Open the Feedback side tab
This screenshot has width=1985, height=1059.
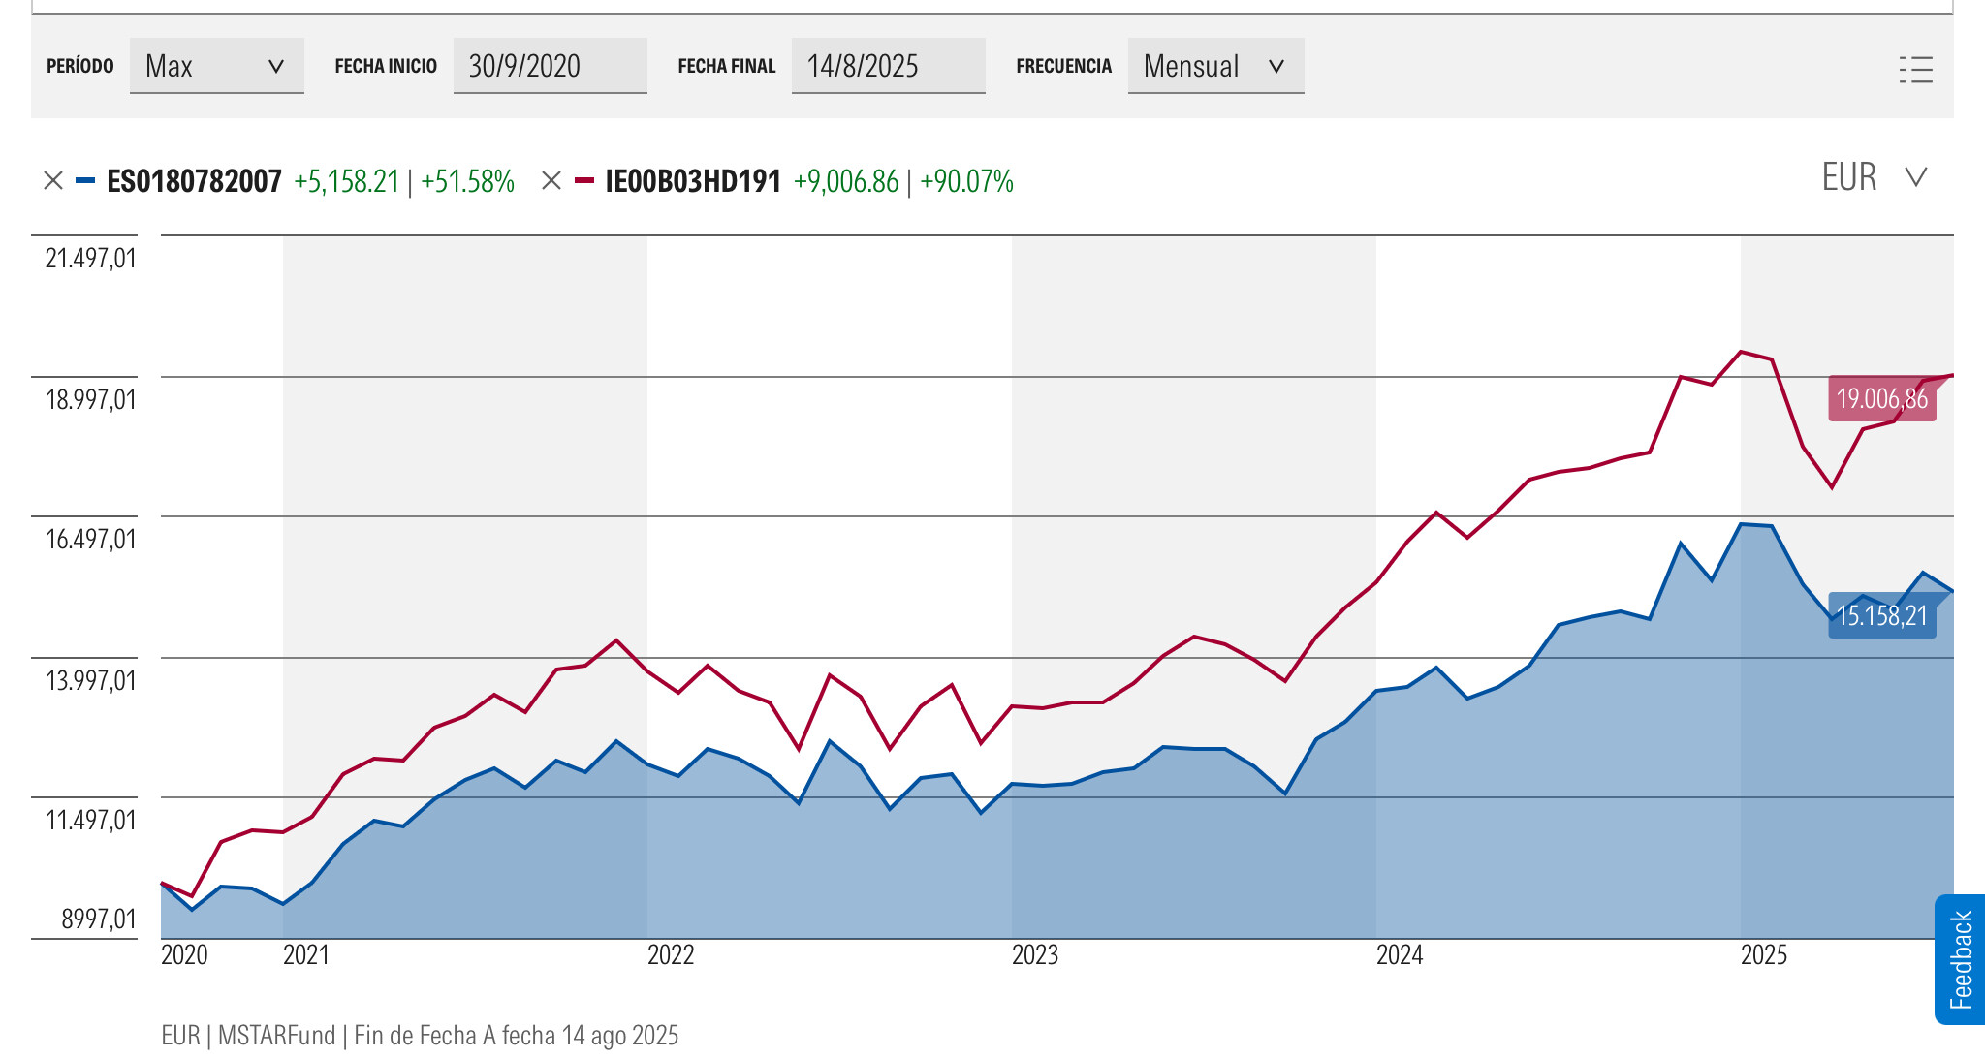point(1960,959)
